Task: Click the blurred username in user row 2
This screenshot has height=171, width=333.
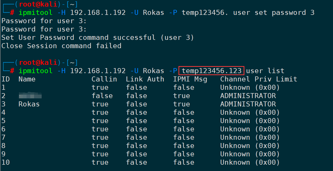Action: (30, 96)
